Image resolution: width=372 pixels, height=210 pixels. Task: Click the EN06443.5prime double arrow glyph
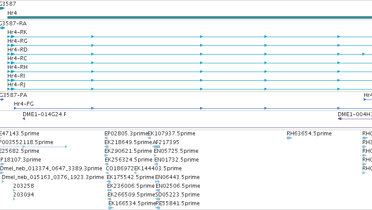(x=157, y=182)
